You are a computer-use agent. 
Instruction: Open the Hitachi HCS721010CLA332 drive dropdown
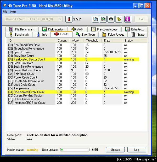34,19
